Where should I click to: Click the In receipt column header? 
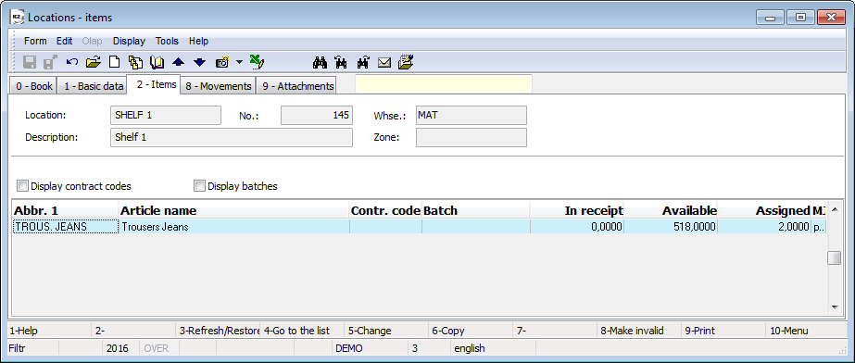click(x=577, y=210)
